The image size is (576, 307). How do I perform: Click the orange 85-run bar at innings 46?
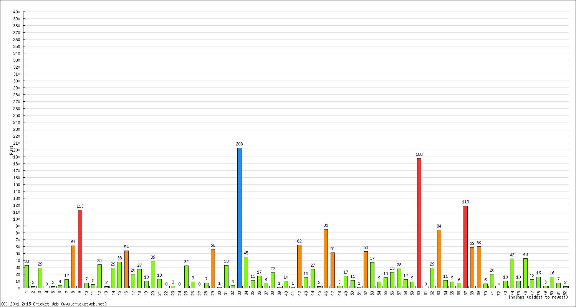326,258
